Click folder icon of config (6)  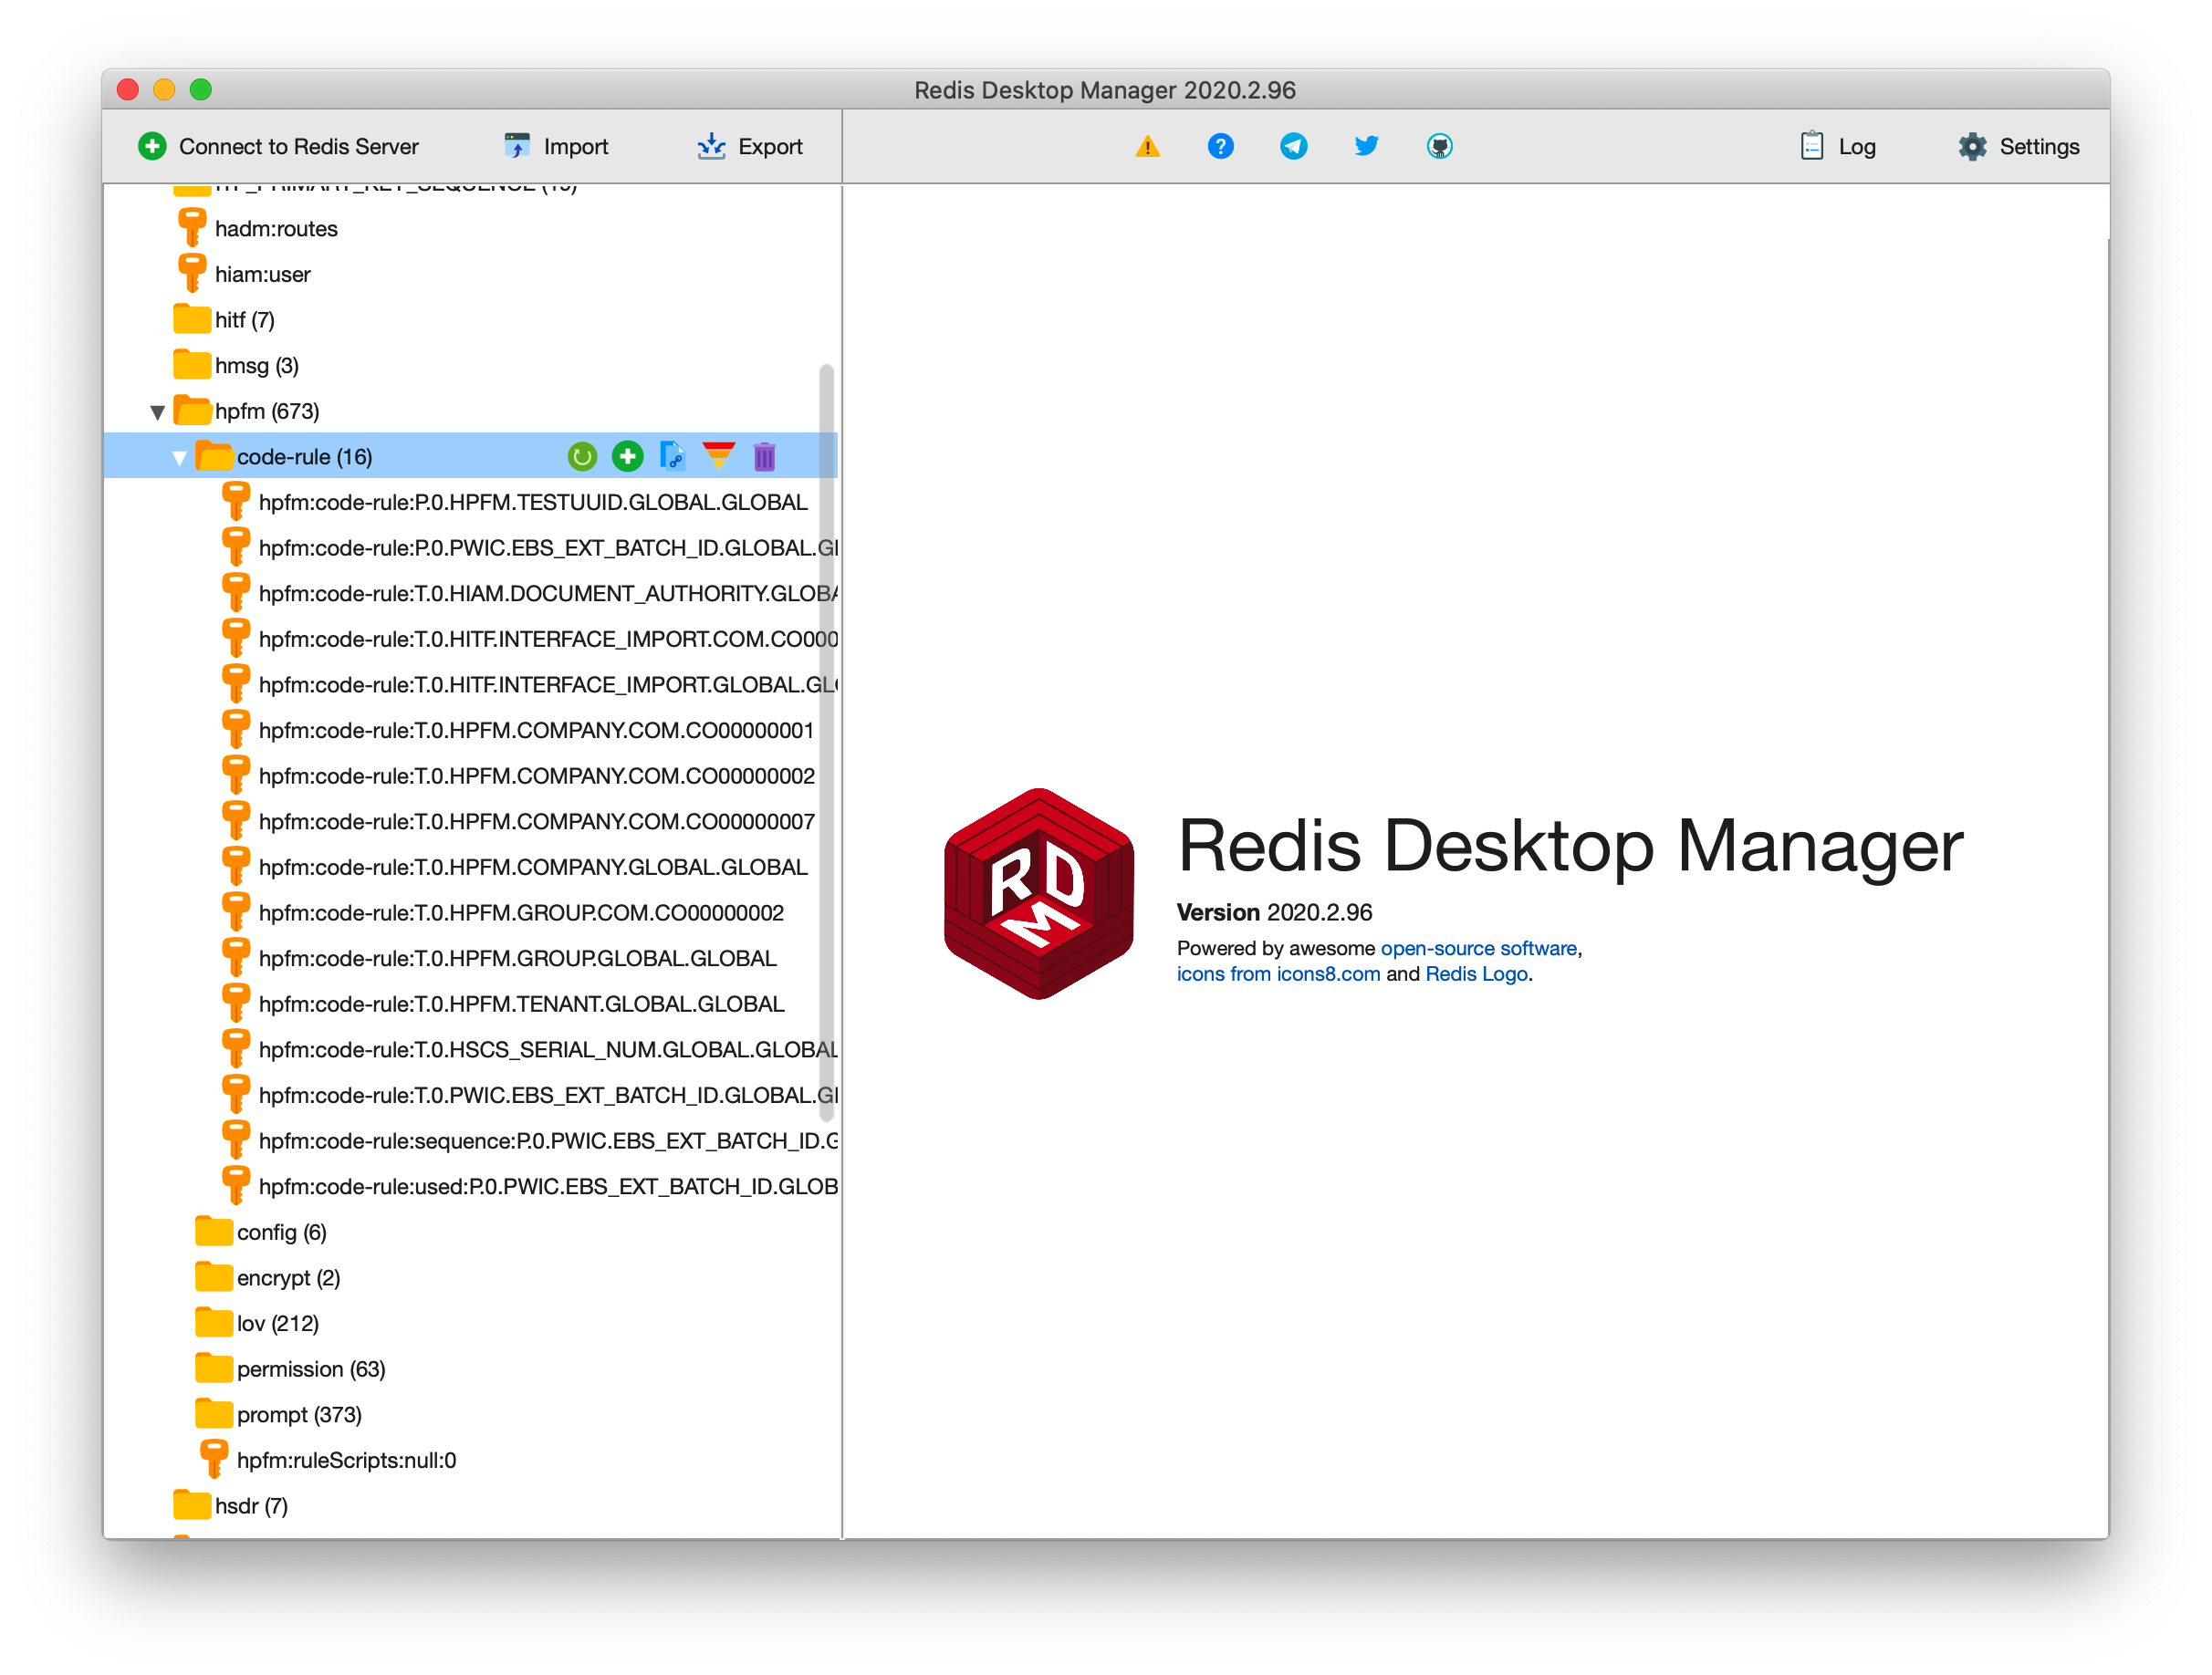pos(213,1231)
